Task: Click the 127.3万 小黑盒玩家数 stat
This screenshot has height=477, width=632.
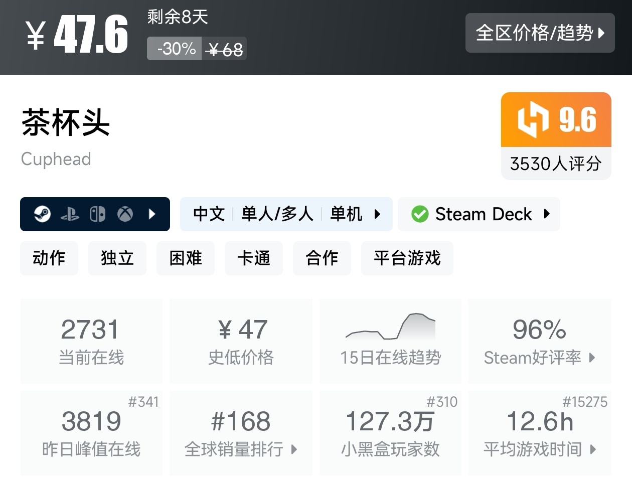Action: click(x=390, y=434)
